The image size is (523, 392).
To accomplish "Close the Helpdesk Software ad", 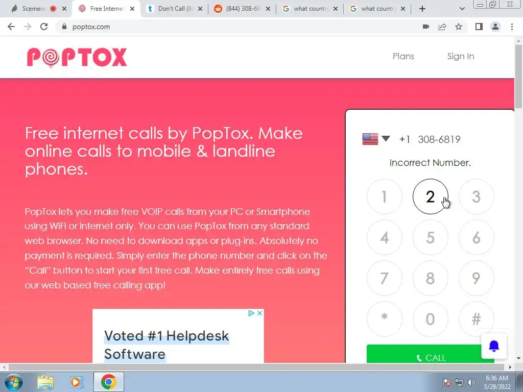I will 260,313.
